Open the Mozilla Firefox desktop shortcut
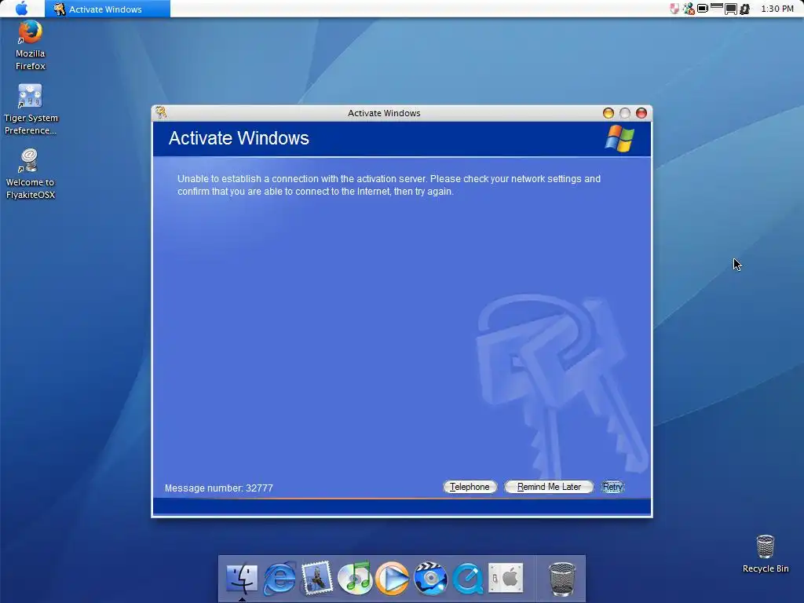 click(31, 45)
